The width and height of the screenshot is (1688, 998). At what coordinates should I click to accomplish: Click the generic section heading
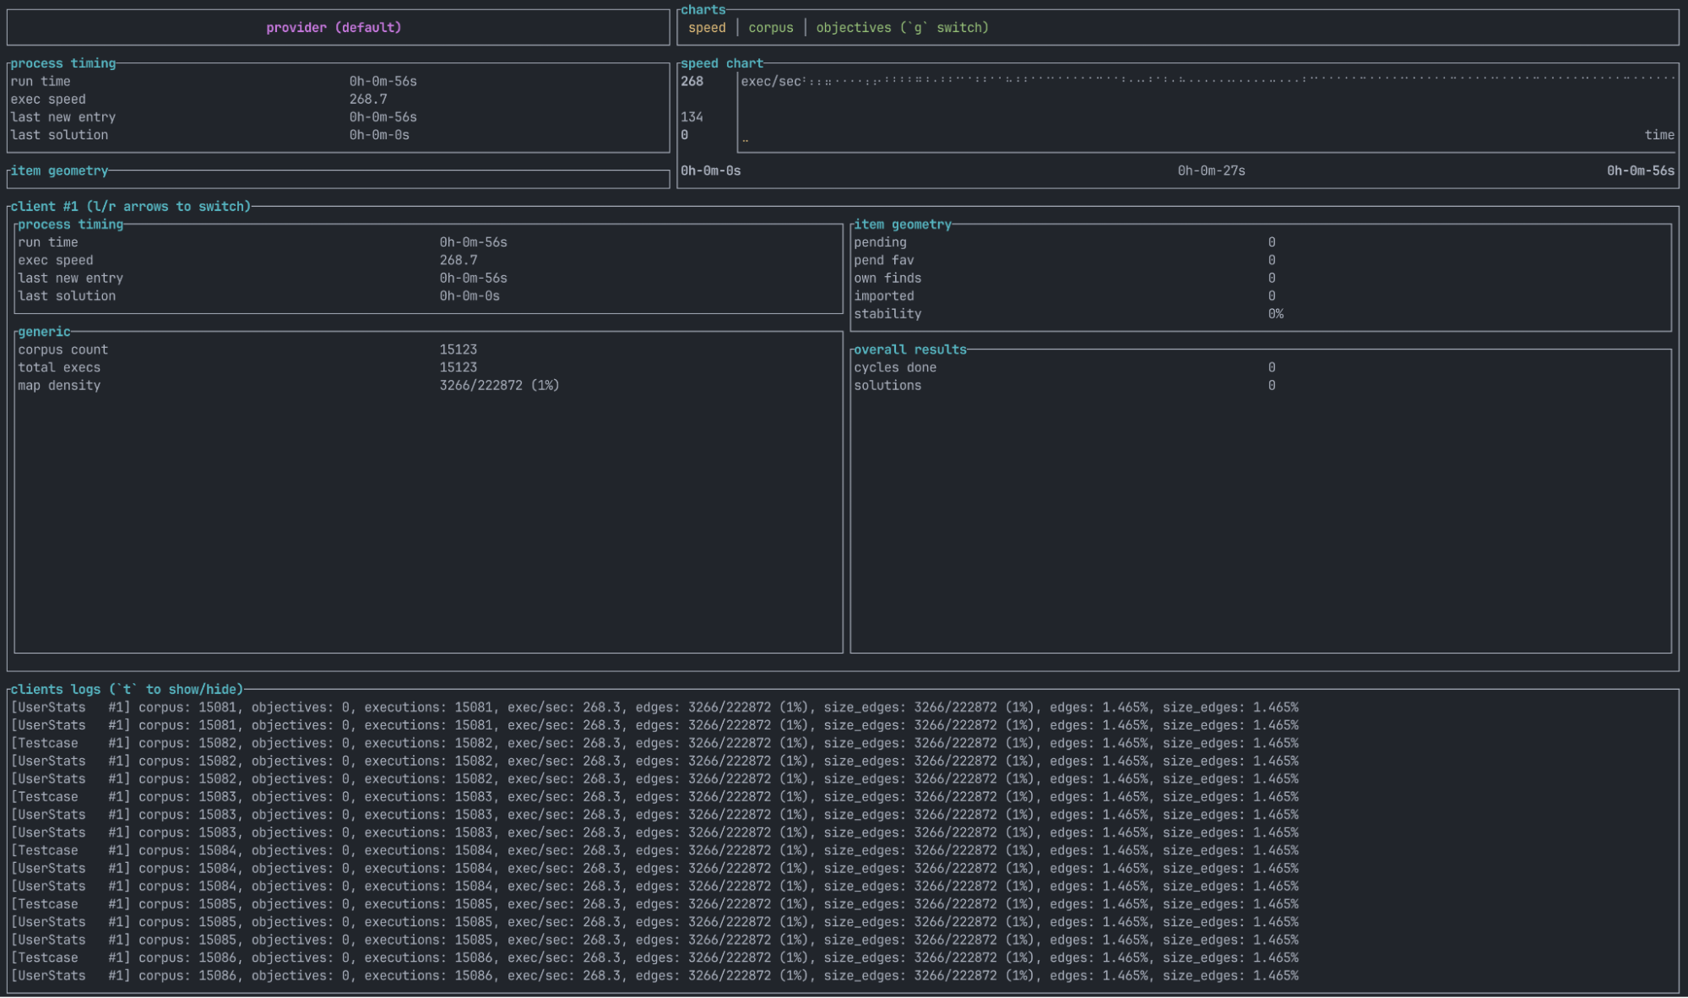tap(44, 332)
